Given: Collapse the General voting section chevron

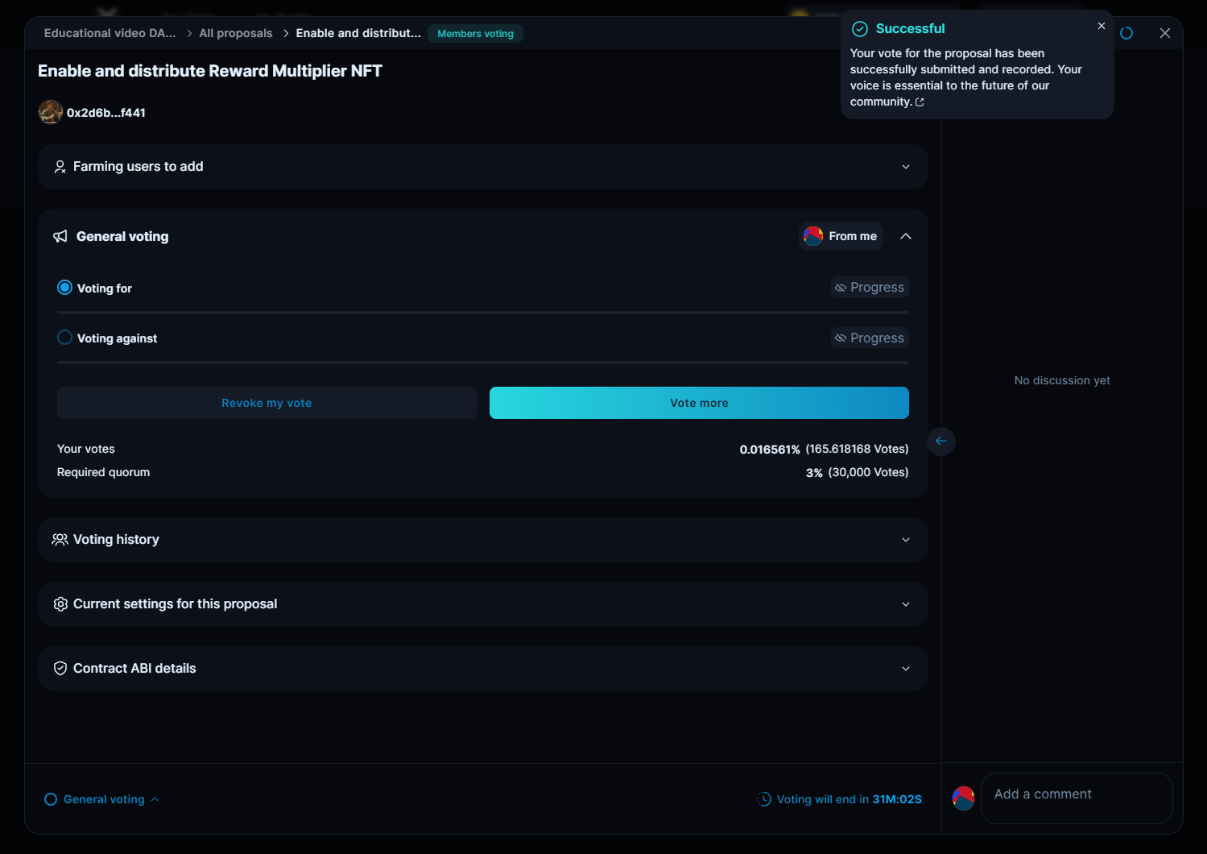Looking at the screenshot, I should [x=906, y=236].
